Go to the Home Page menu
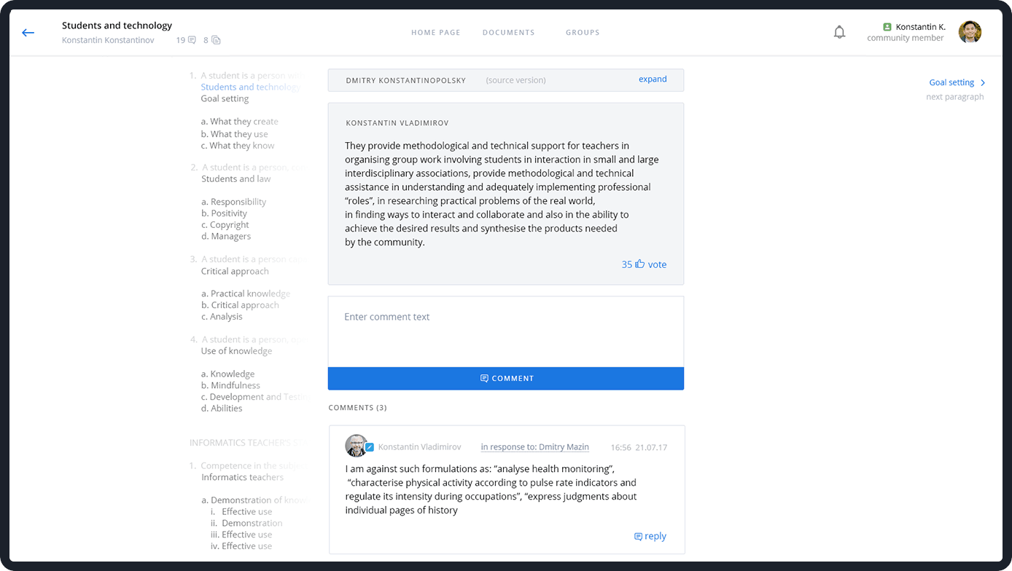 [x=436, y=33]
